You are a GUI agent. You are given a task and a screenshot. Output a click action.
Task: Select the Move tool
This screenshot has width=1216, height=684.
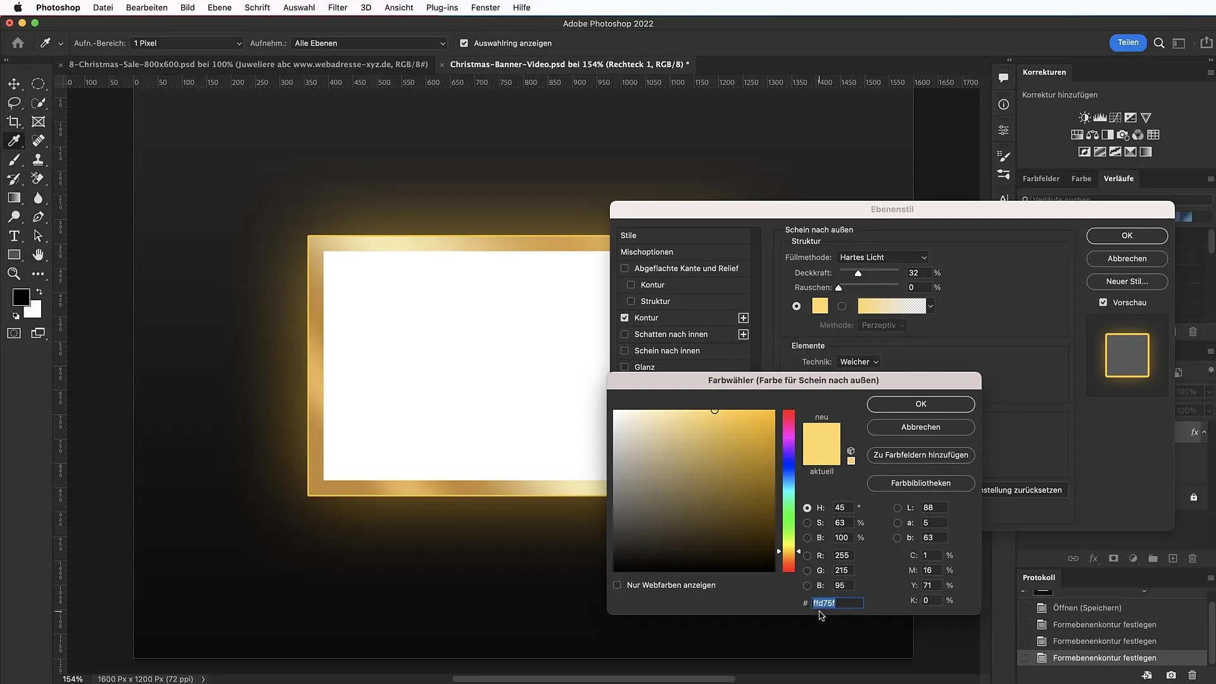pyautogui.click(x=14, y=84)
